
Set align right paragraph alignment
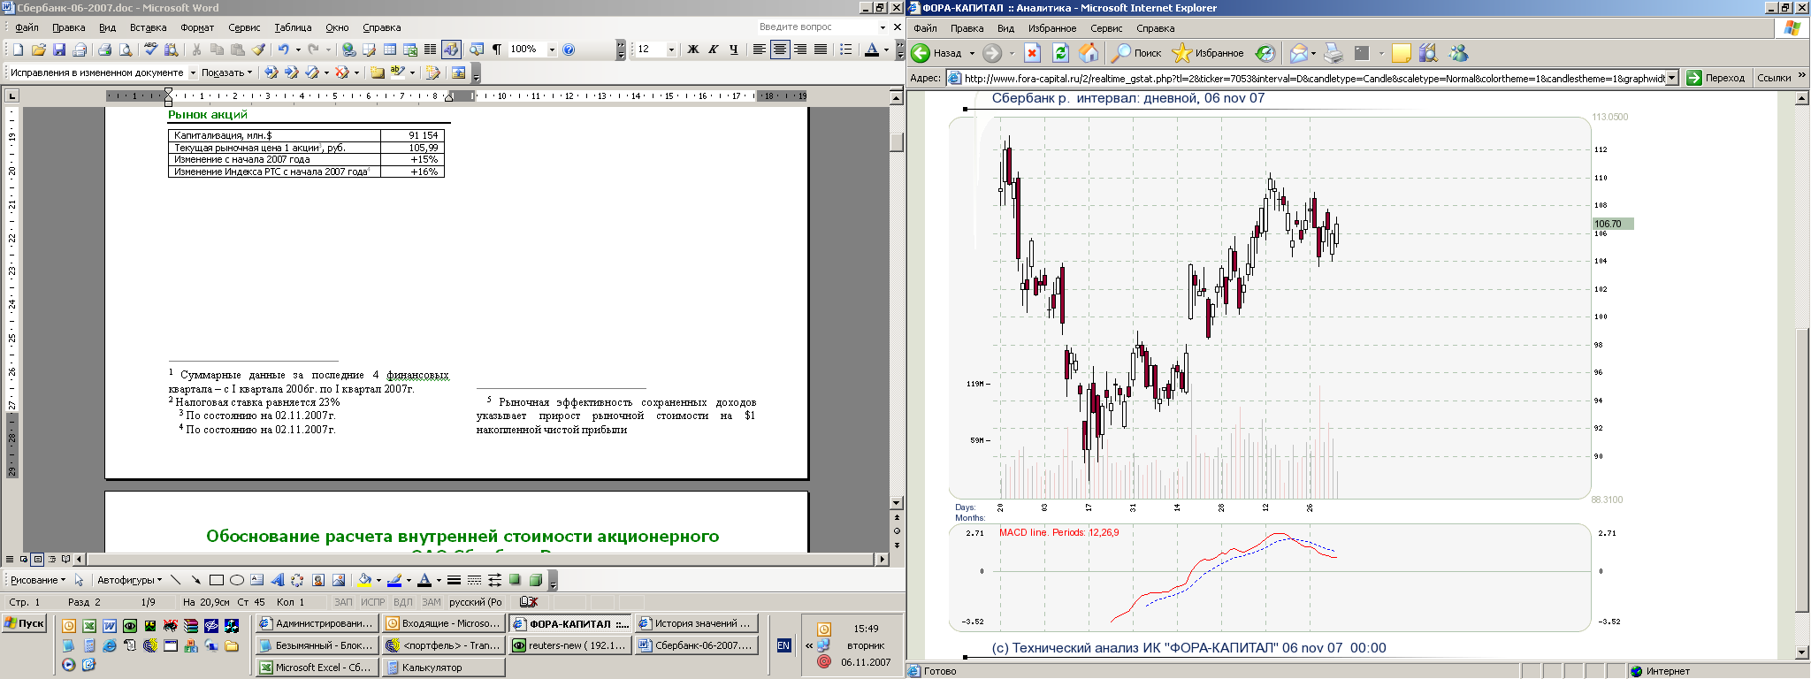[x=799, y=50]
